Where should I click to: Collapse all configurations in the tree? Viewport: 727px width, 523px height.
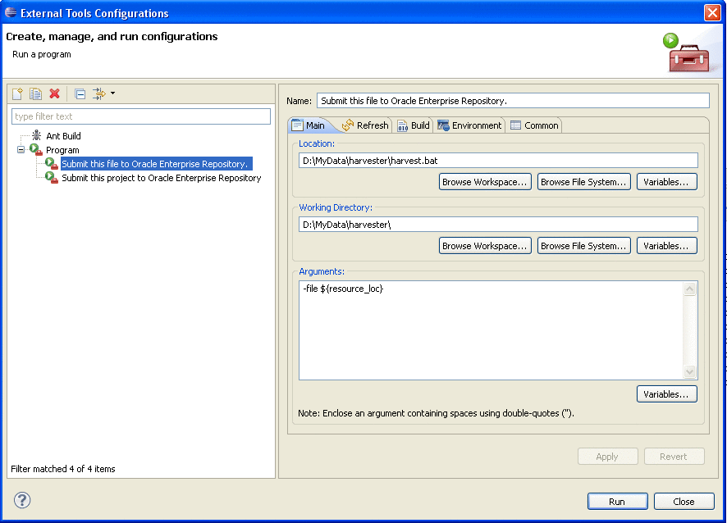pyautogui.click(x=80, y=94)
